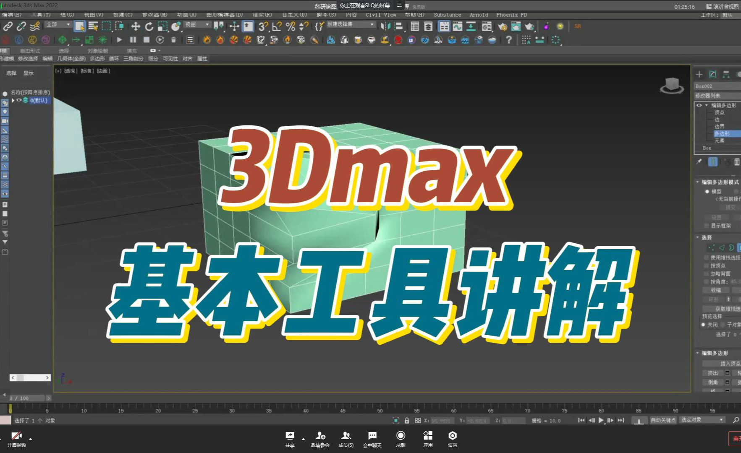Open Select by Name dialog
741x453 pixels.
tap(93, 26)
